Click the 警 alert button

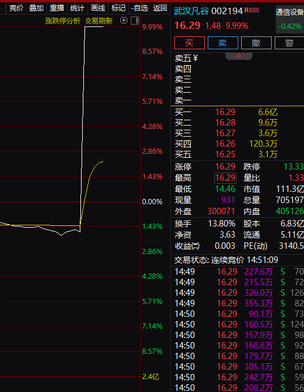click(x=289, y=43)
